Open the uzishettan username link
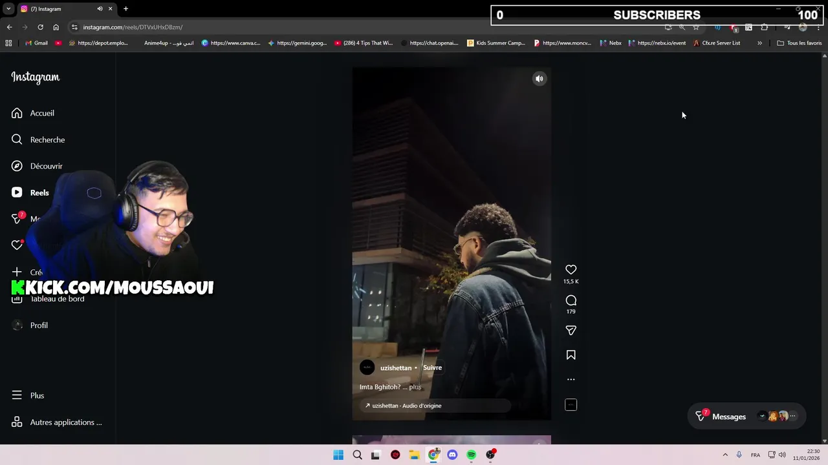The width and height of the screenshot is (828, 465). click(396, 368)
